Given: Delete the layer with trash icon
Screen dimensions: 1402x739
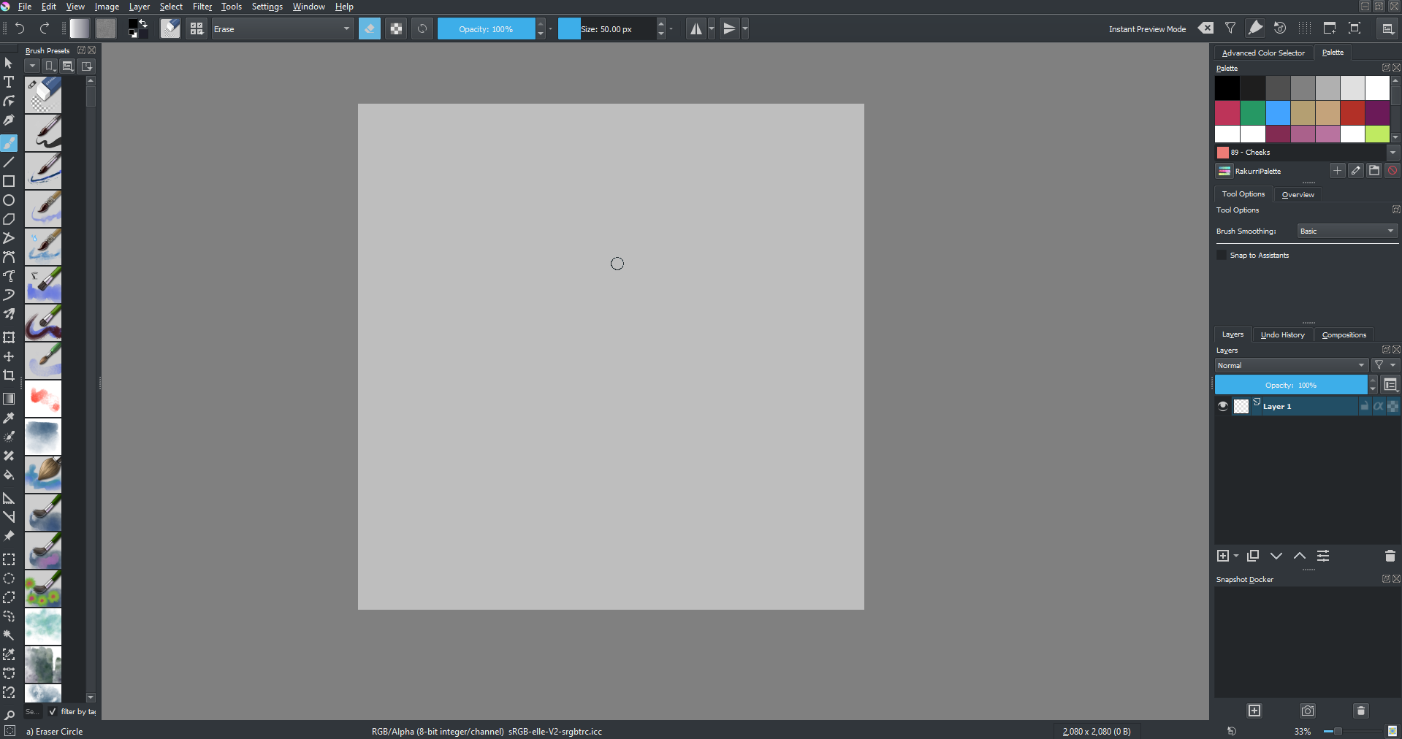Looking at the screenshot, I should (x=1390, y=556).
